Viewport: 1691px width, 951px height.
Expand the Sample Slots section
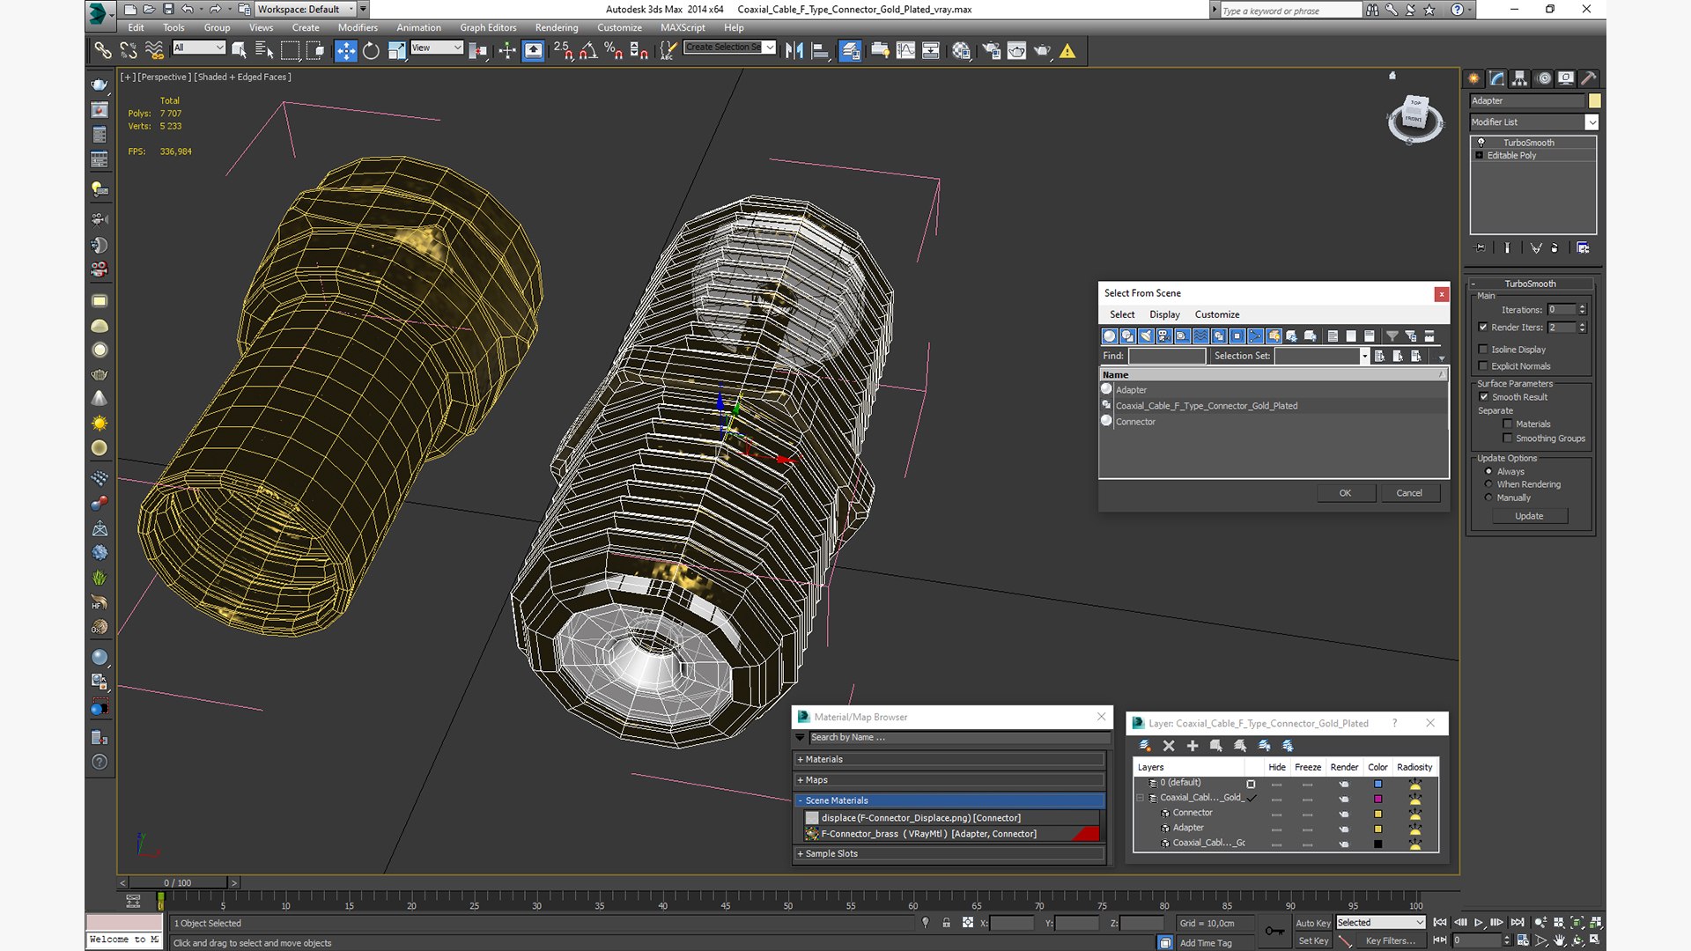tap(831, 853)
